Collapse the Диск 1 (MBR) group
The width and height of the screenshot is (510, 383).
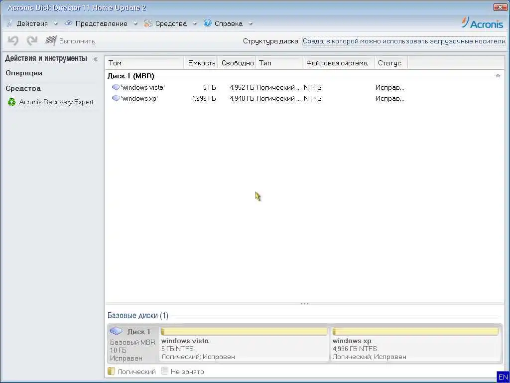498,76
